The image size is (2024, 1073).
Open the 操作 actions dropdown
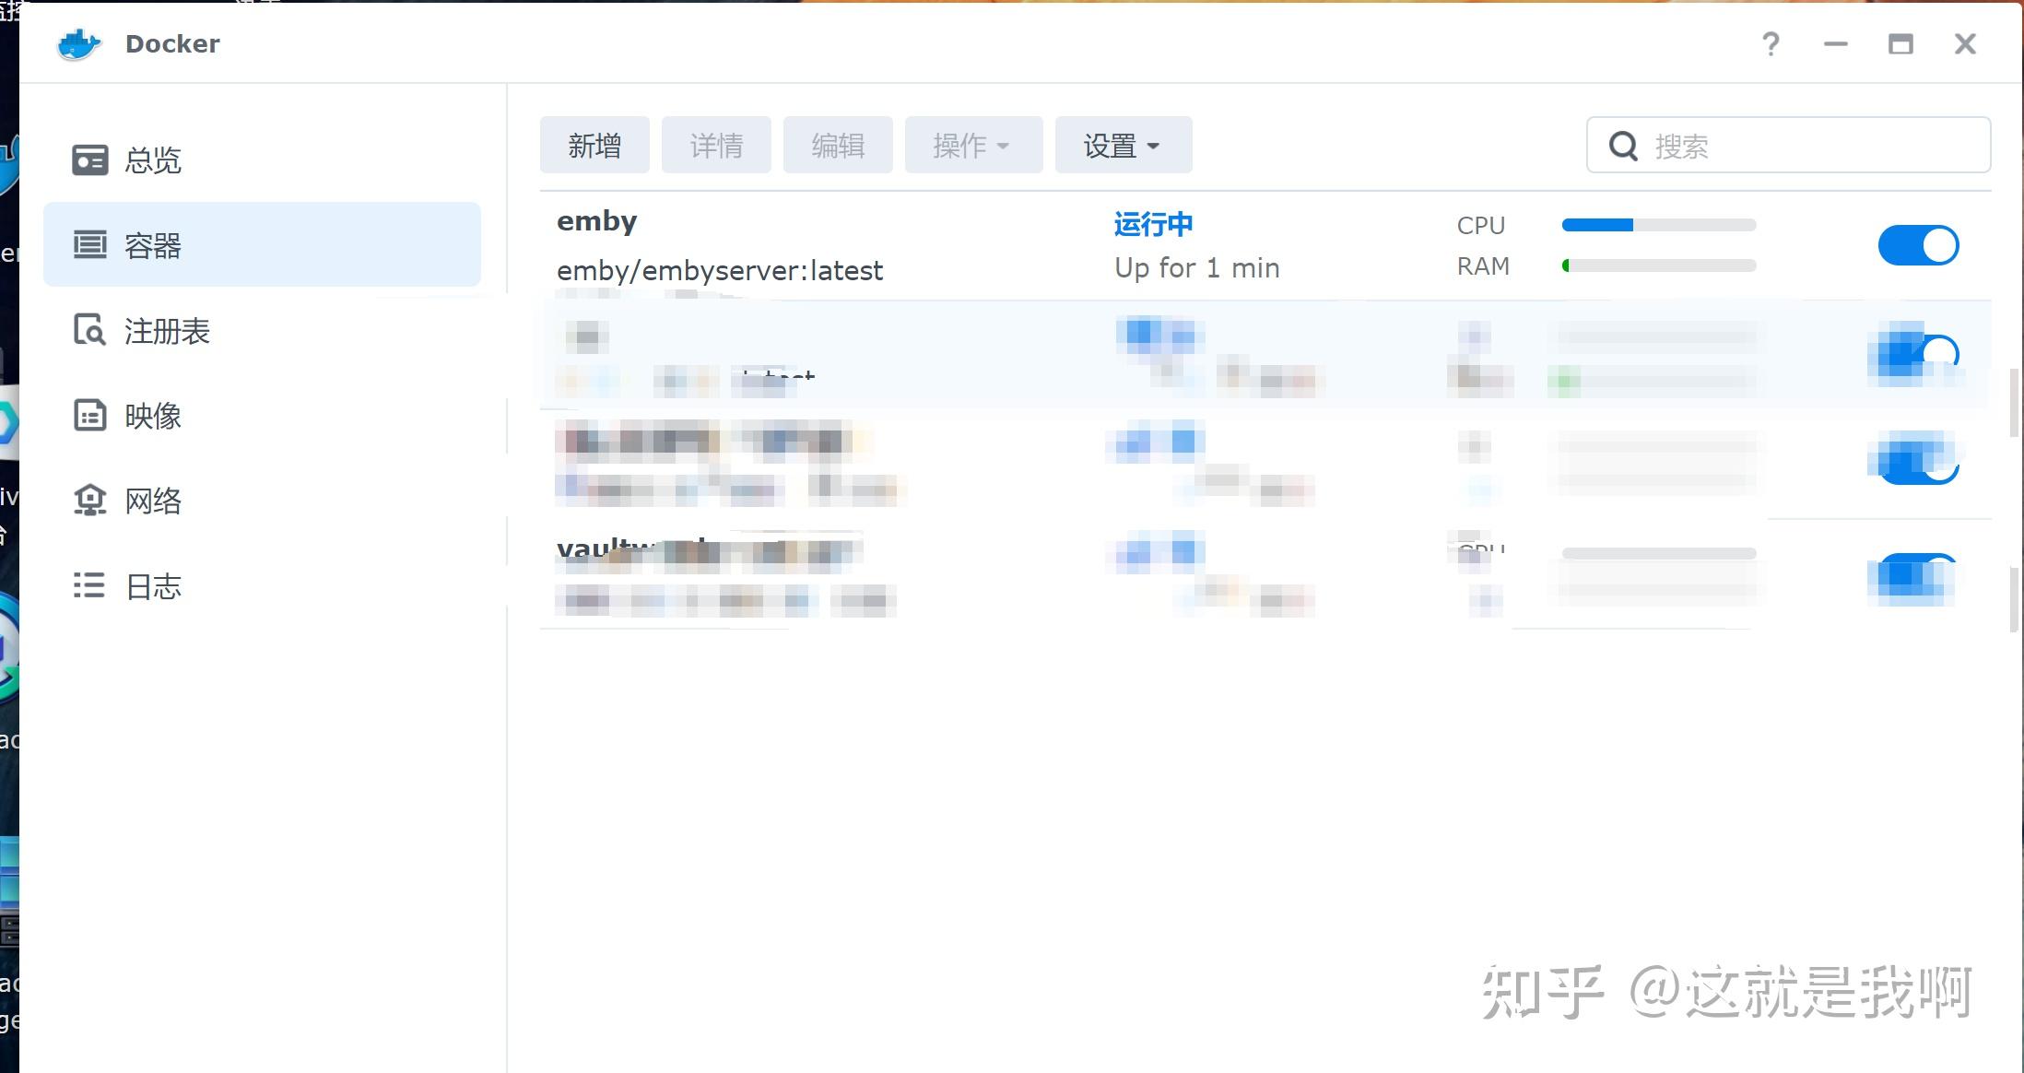pyautogui.click(x=962, y=144)
